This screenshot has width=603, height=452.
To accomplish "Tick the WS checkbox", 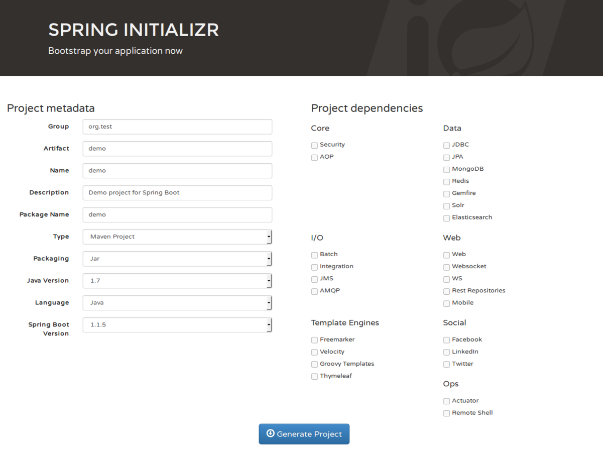I will (446, 279).
